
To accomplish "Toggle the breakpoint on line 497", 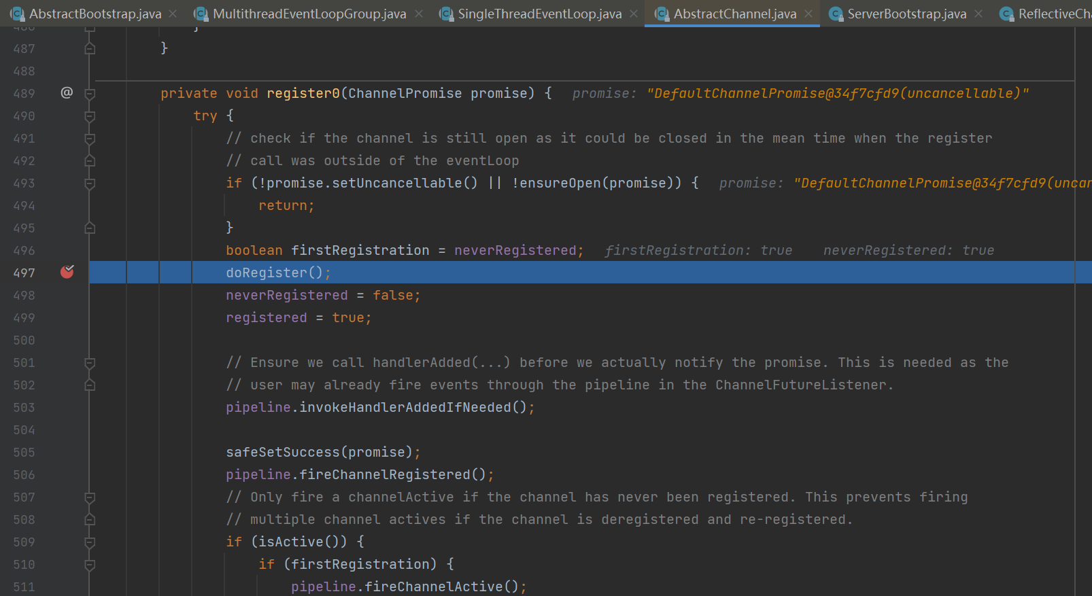I will [67, 273].
